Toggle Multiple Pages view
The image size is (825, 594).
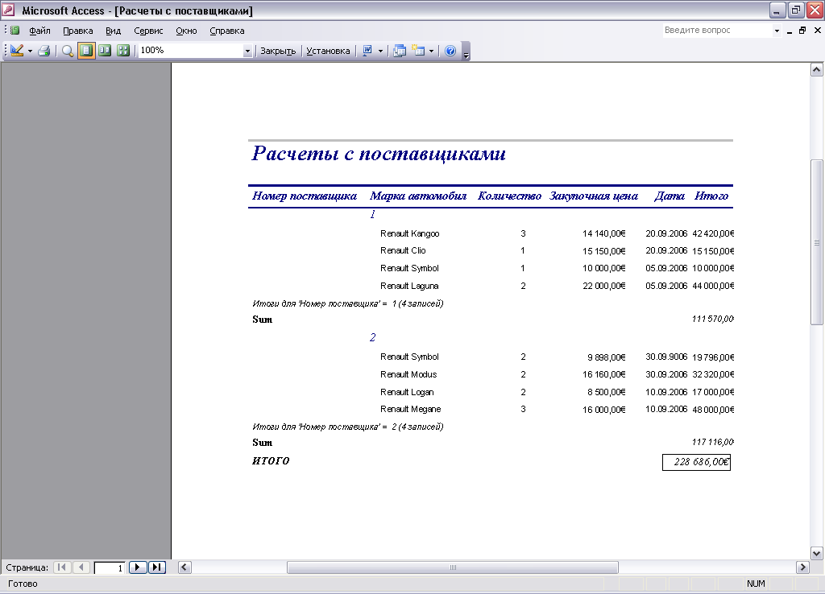pyautogui.click(x=123, y=51)
